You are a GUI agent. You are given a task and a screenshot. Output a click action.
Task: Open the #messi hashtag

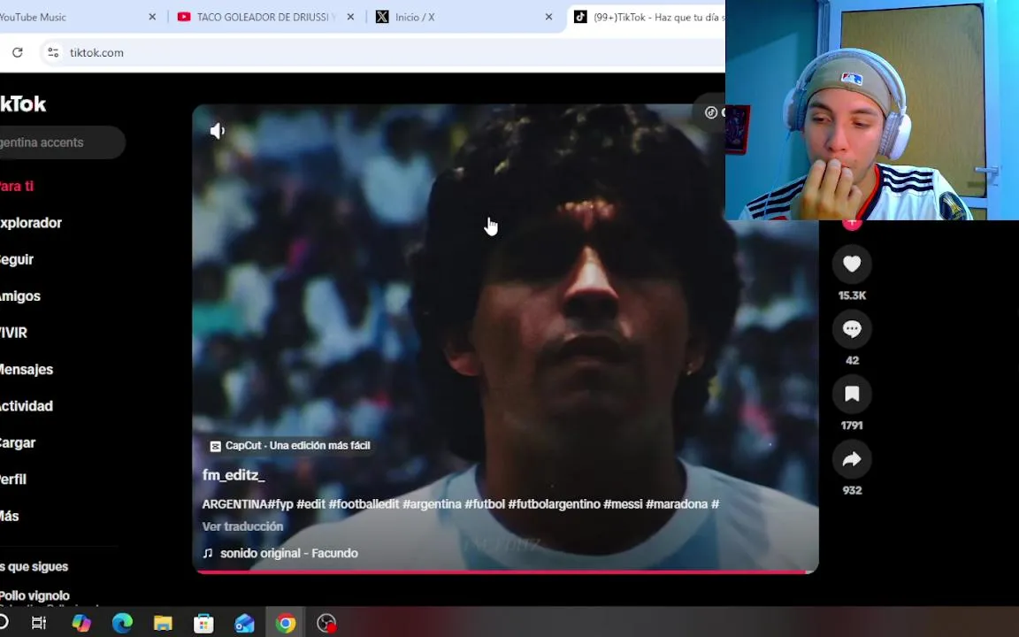[623, 504]
